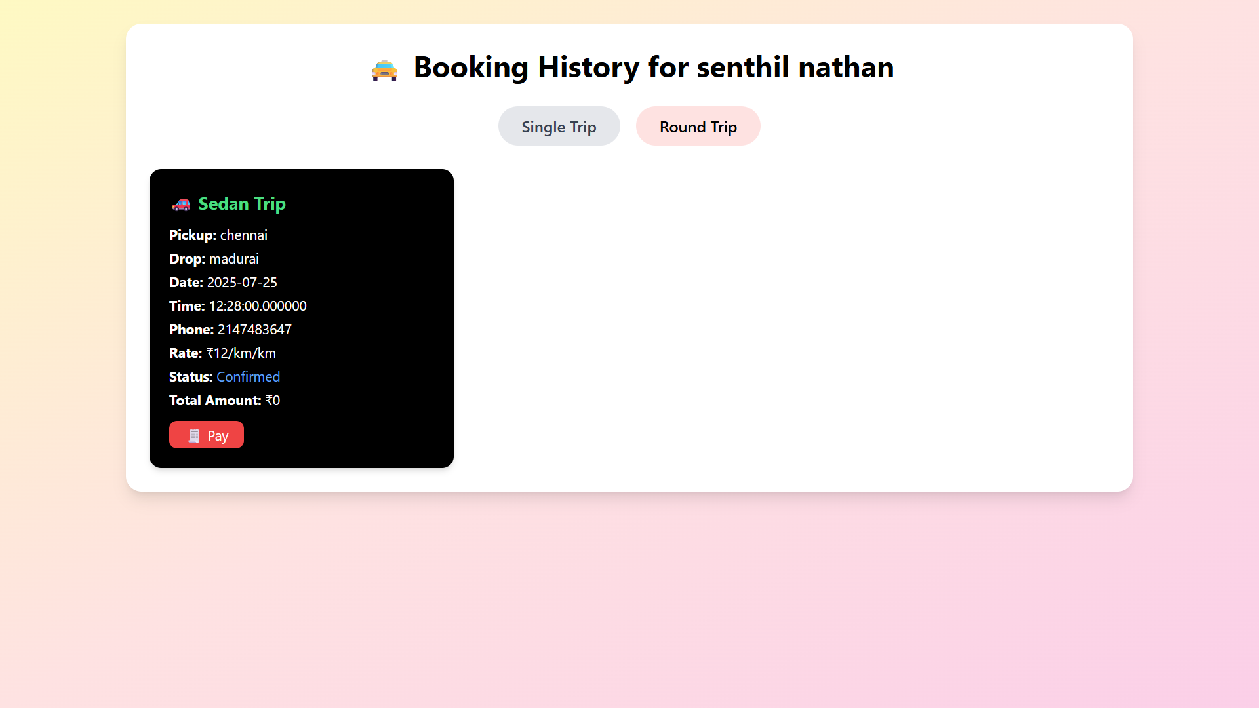Click the Pickup label in booking card

tap(192, 235)
